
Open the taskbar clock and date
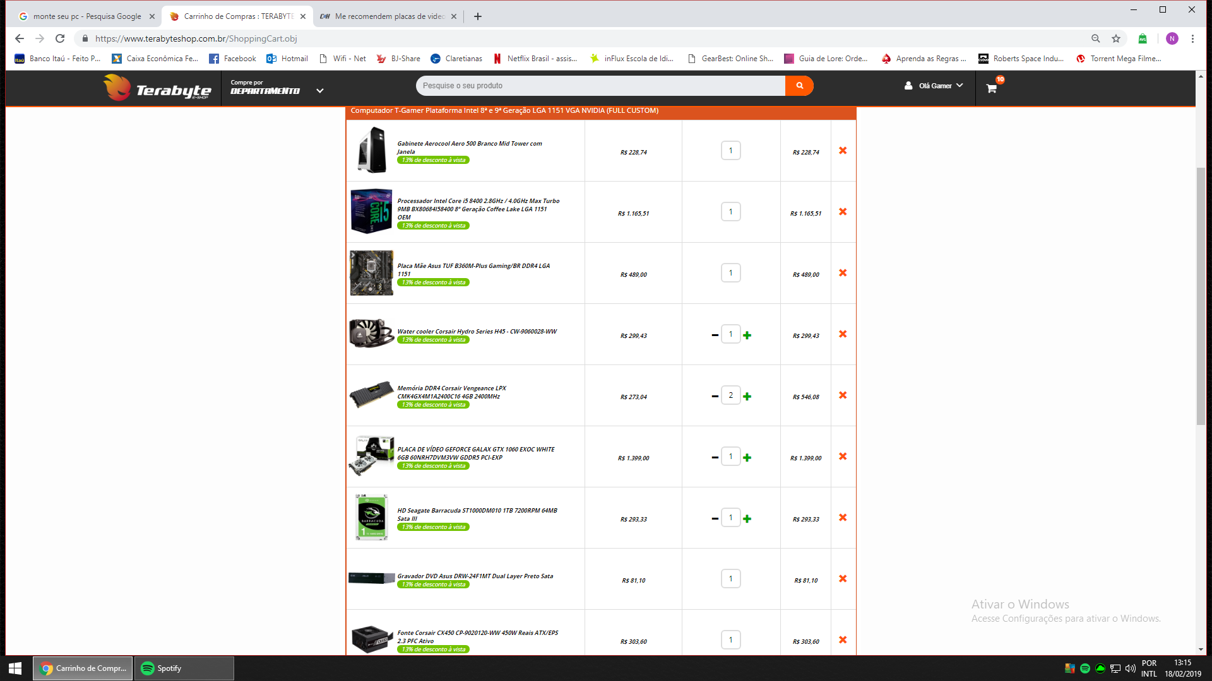[1182, 668]
